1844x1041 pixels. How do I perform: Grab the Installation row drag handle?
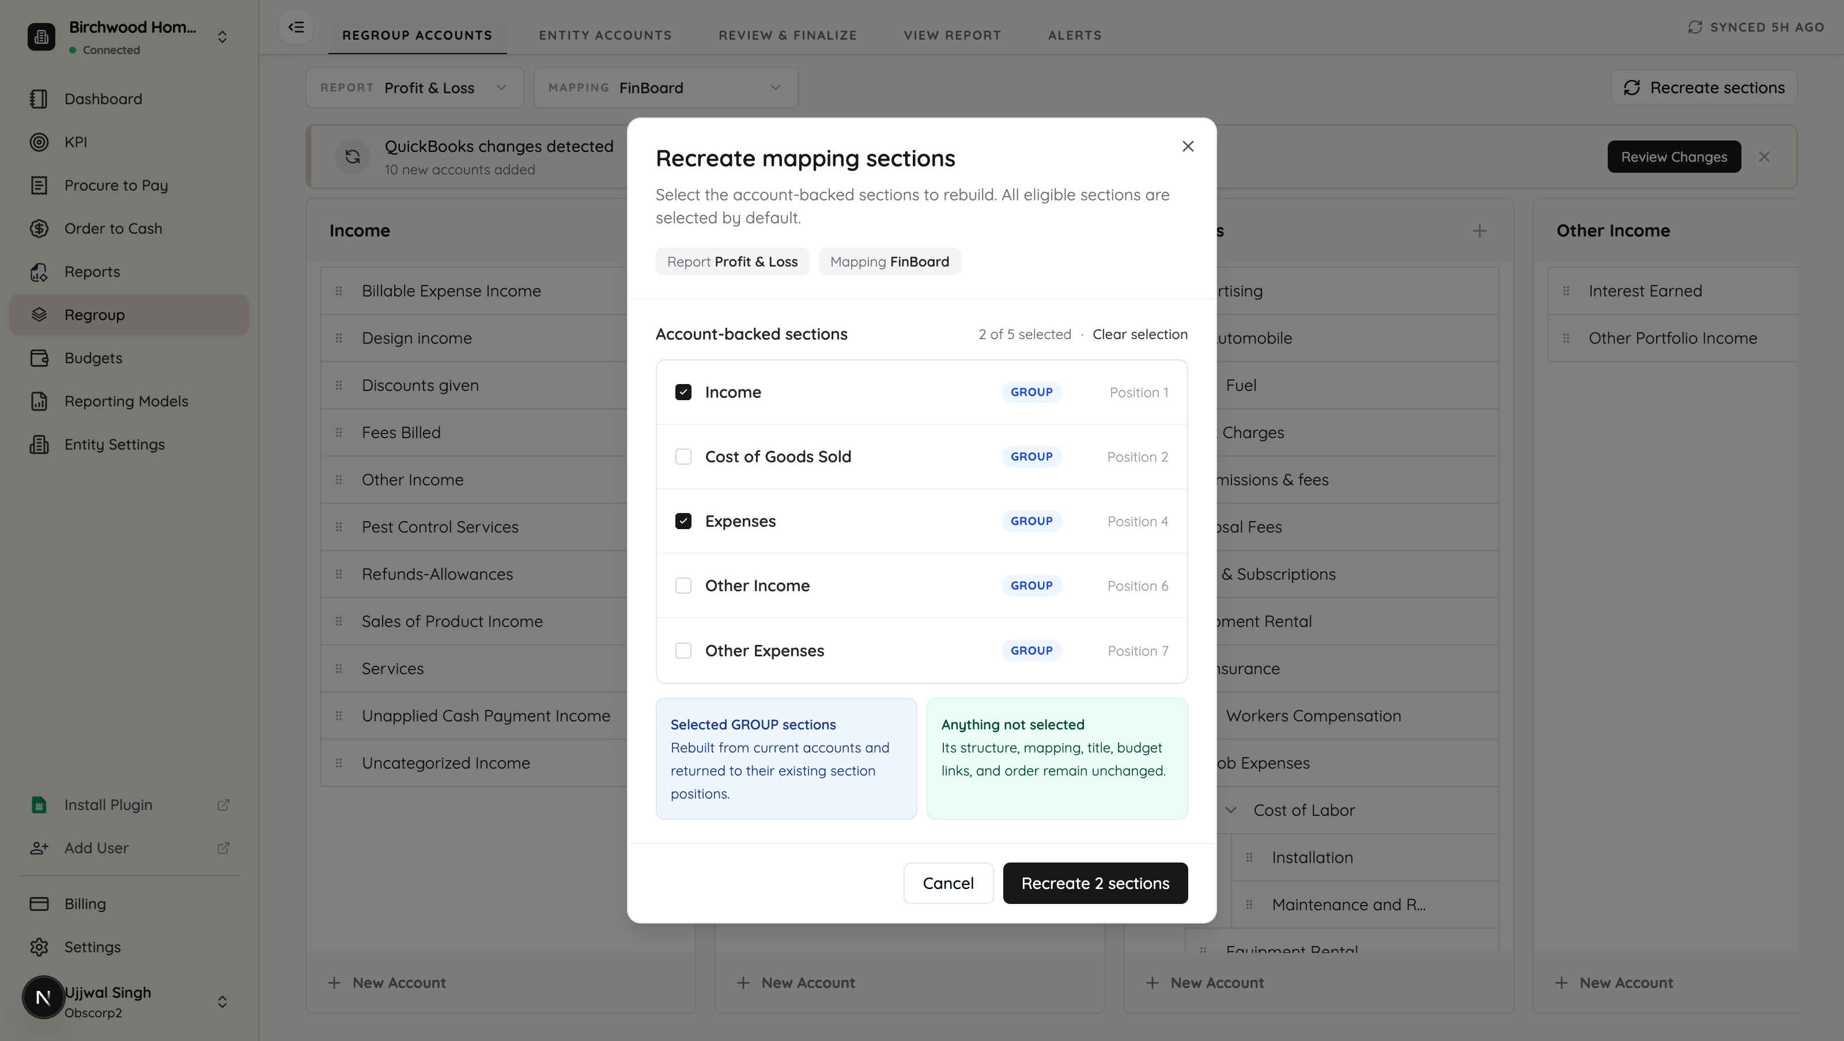1248,857
